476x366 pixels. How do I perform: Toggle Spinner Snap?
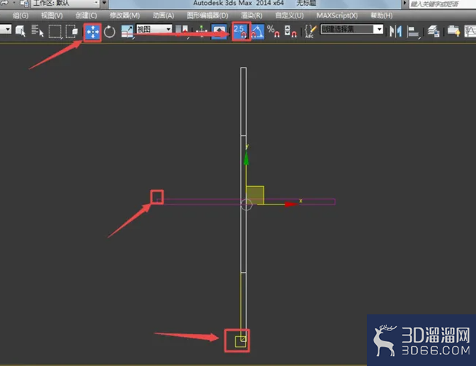point(290,31)
